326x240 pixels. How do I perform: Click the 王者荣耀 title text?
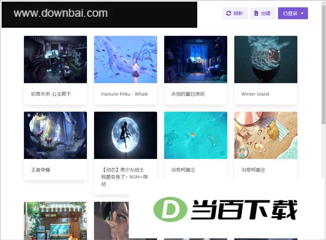pyautogui.click(x=41, y=170)
